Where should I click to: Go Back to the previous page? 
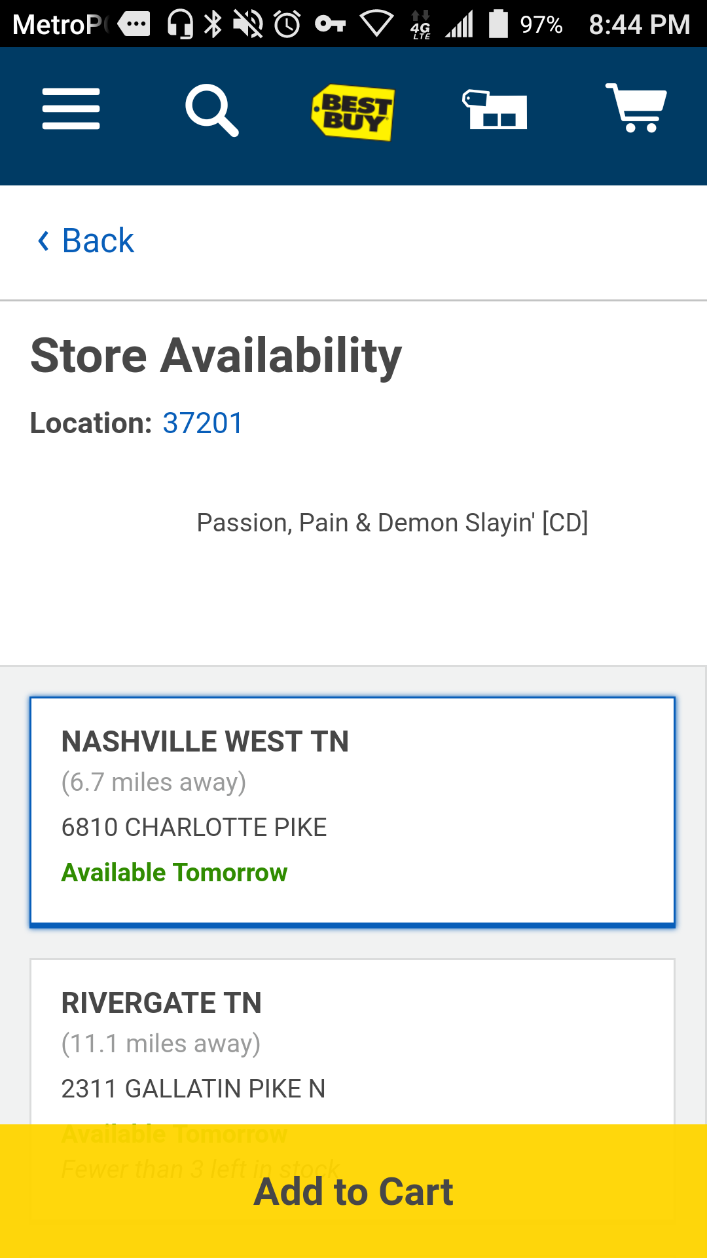86,240
